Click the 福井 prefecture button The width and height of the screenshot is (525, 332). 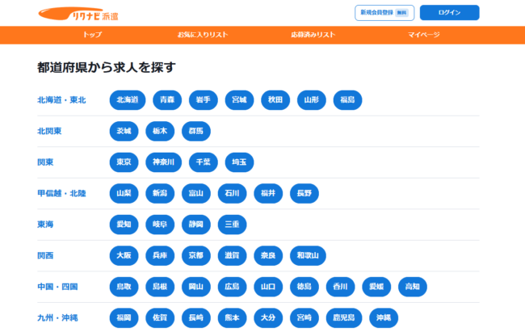coord(268,193)
